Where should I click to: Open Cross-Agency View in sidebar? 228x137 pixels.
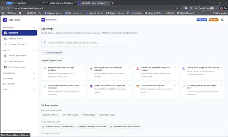click(16, 67)
